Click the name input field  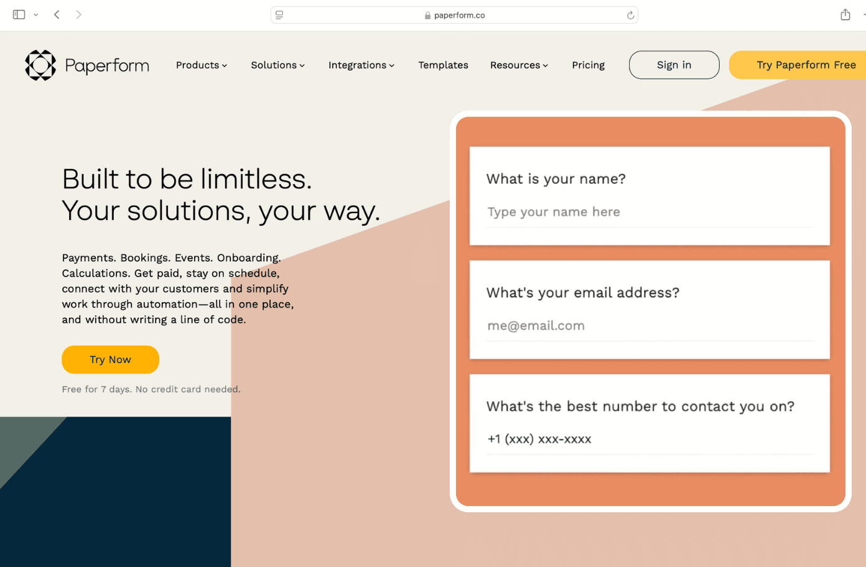click(649, 212)
